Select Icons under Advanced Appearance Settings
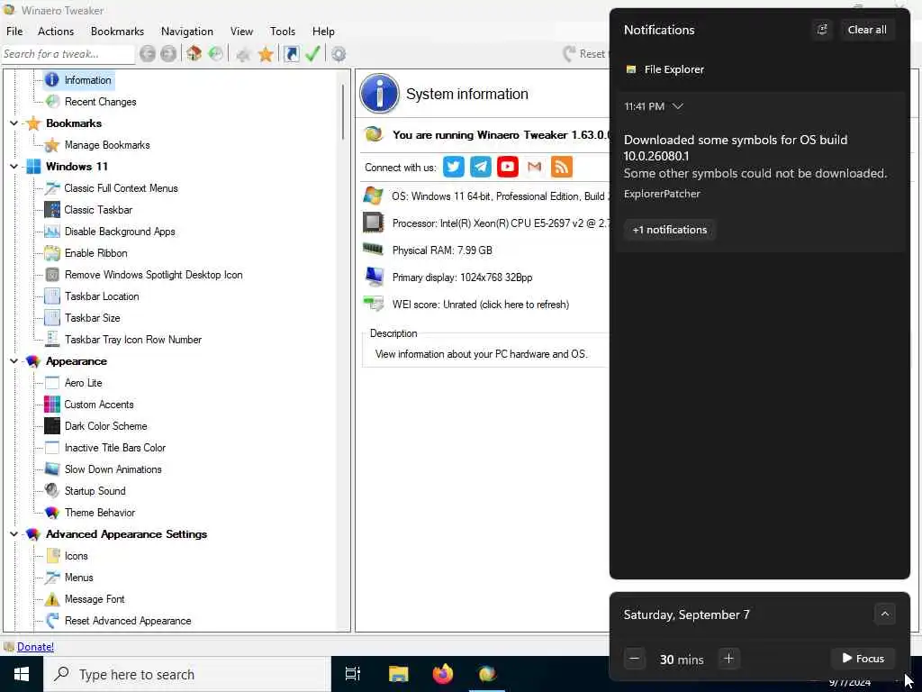922x692 pixels. tap(76, 556)
